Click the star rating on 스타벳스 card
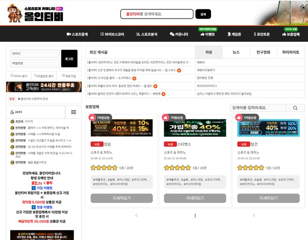The height and width of the screenshot is (240, 308). (x=177, y=167)
